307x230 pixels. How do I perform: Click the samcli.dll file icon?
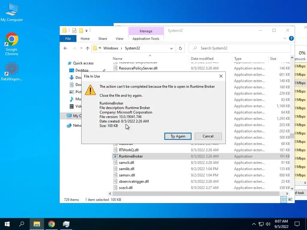coord(115,163)
